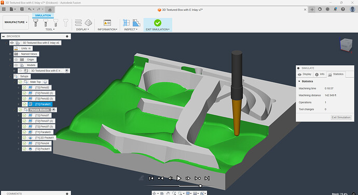The height and width of the screenshot is (195, 358).
Task: Click the green Exit Simulation checkmark icon
Action: click(158, 23)
